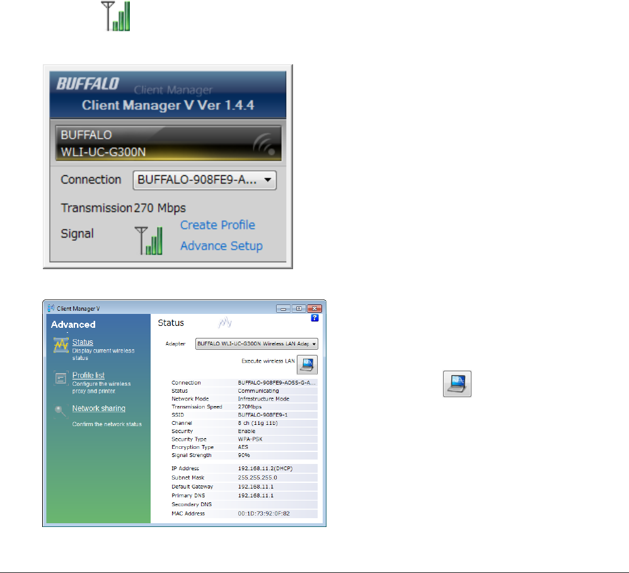Click the Create Profile link
Image resolution: width=629 pixels, height=573 pixels.
(217, 225)
